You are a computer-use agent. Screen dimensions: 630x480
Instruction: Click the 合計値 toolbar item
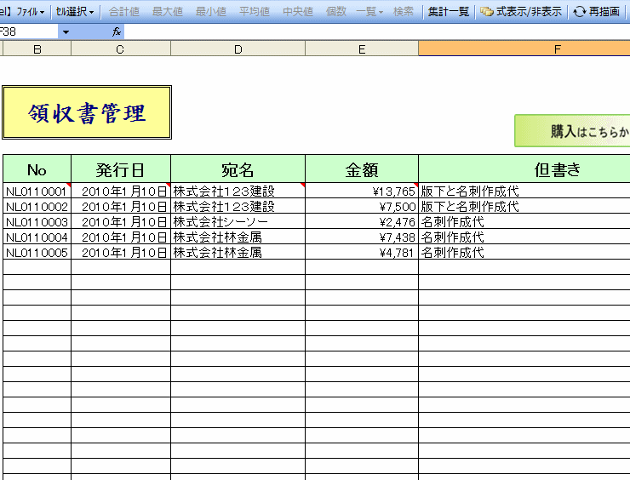[x=124, y=12]
